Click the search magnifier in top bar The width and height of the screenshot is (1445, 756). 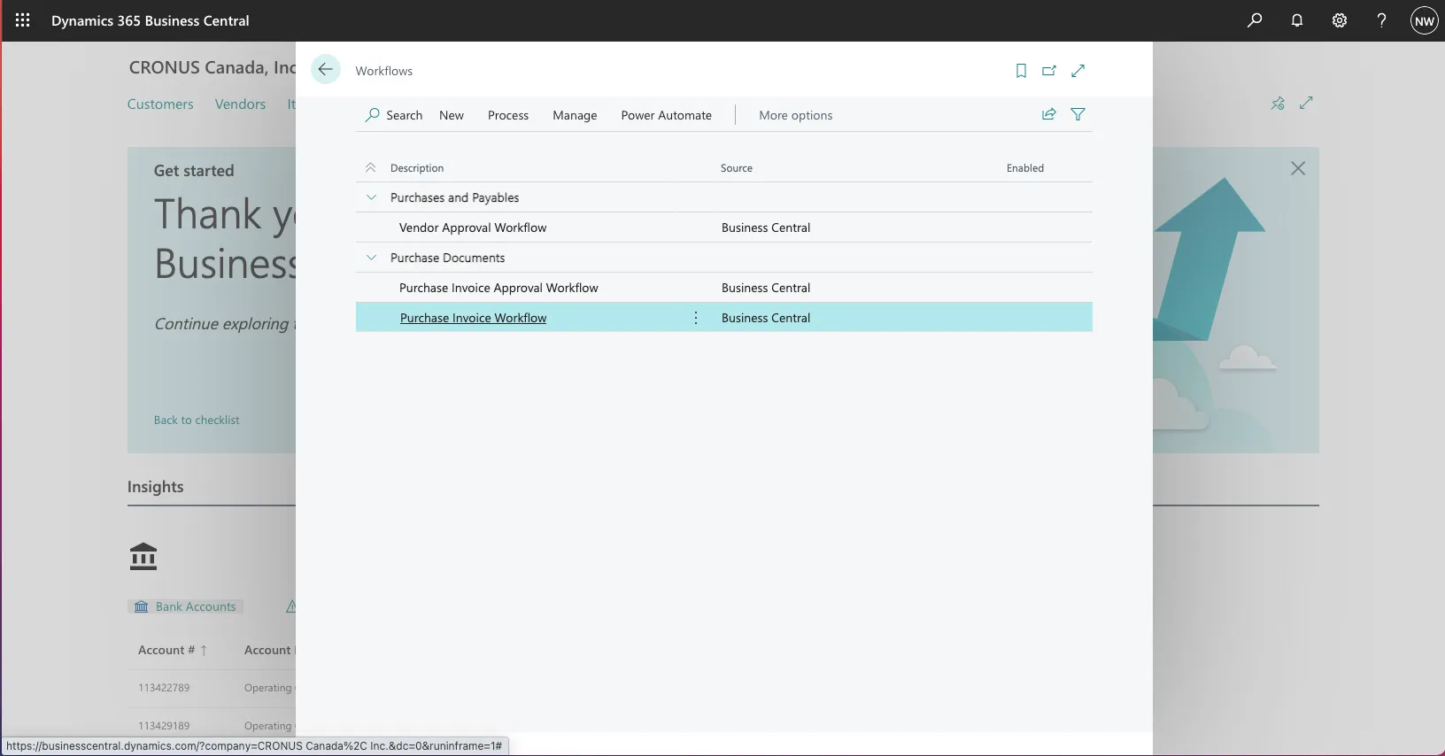(x=1255, y=20)
